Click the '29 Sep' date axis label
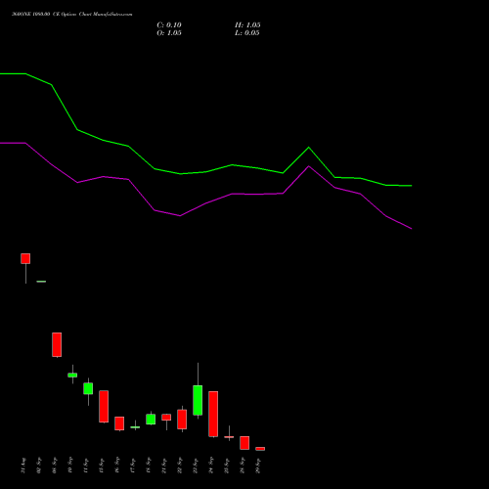 coord(258,466)
